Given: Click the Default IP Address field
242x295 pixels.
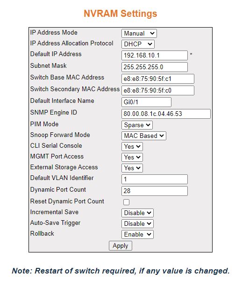Looking at the screenshot, I should point(154,55).
